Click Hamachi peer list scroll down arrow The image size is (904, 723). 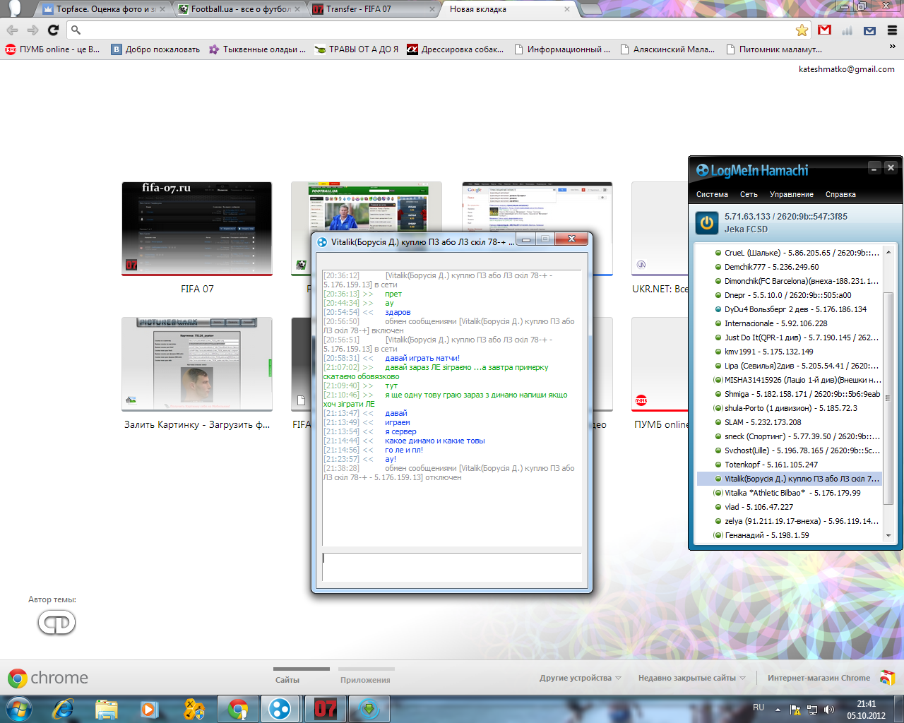tap(888, 536)
